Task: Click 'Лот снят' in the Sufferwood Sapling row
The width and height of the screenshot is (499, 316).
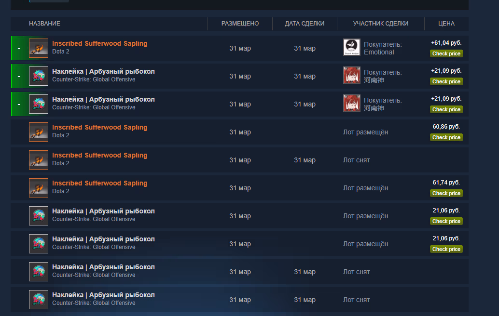Action: (x=357, y=160)
